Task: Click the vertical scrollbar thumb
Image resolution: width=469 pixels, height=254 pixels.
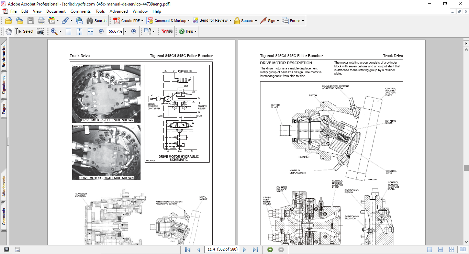Action: pyautogui.click(x=466, y=168)
